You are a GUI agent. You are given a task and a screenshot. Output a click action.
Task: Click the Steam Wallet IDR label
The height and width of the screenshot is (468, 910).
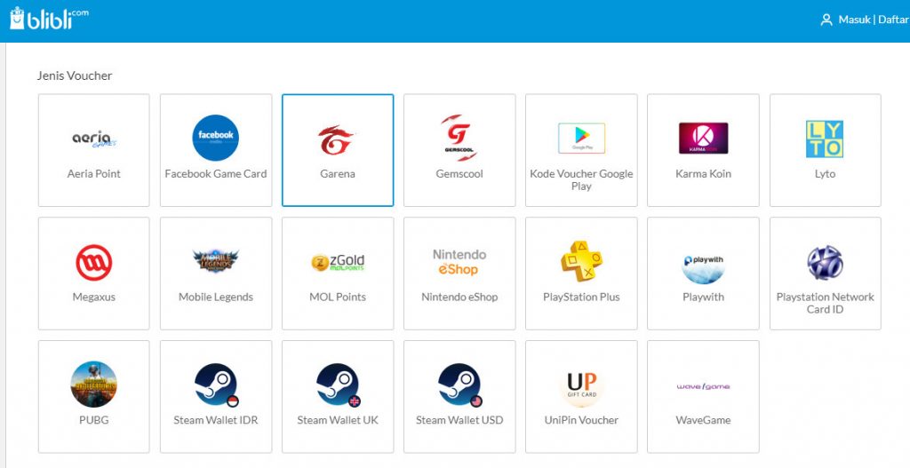coord(216,420)
